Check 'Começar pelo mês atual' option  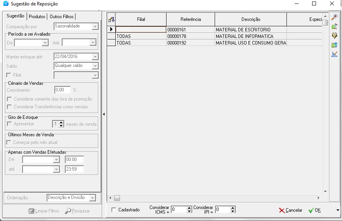[9, 142]
